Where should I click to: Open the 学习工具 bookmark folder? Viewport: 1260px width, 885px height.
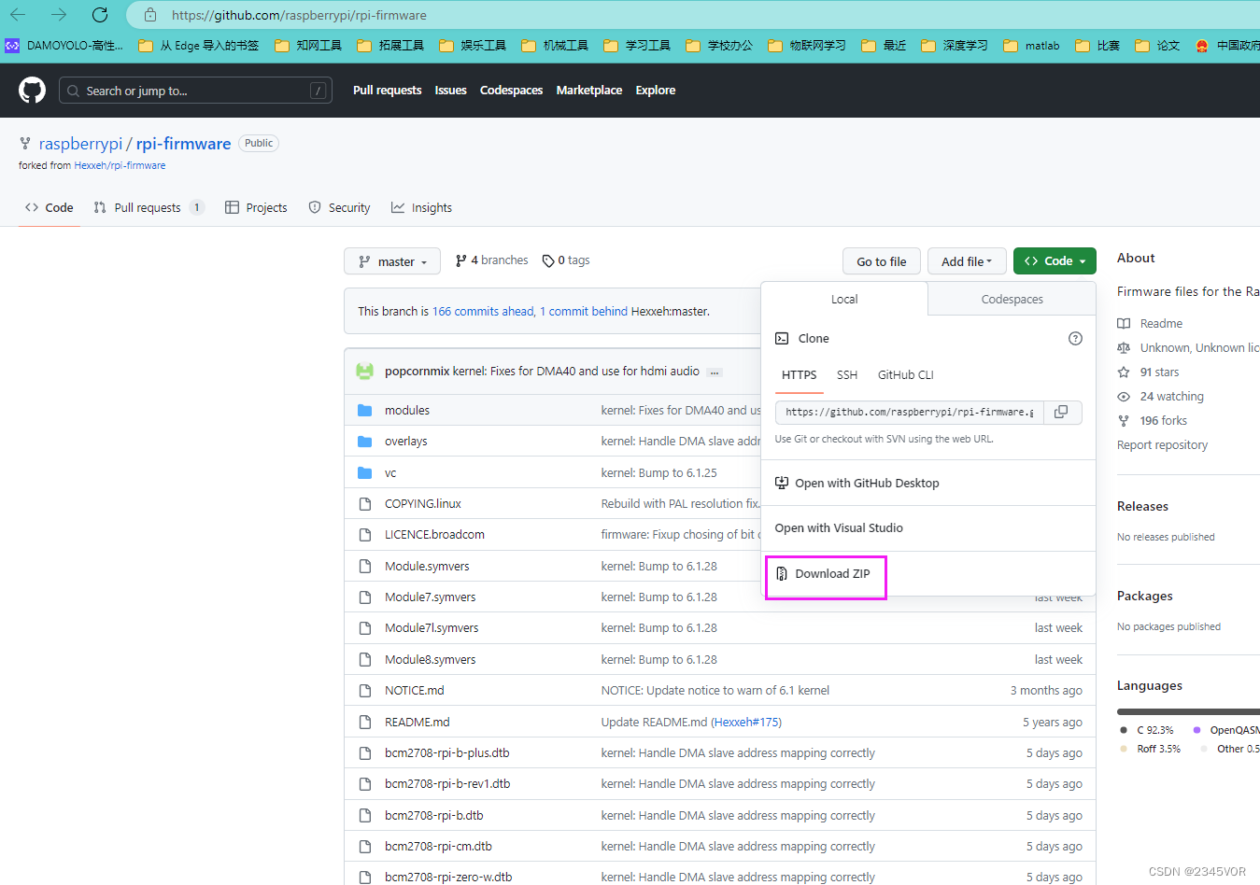click(637, 45)
